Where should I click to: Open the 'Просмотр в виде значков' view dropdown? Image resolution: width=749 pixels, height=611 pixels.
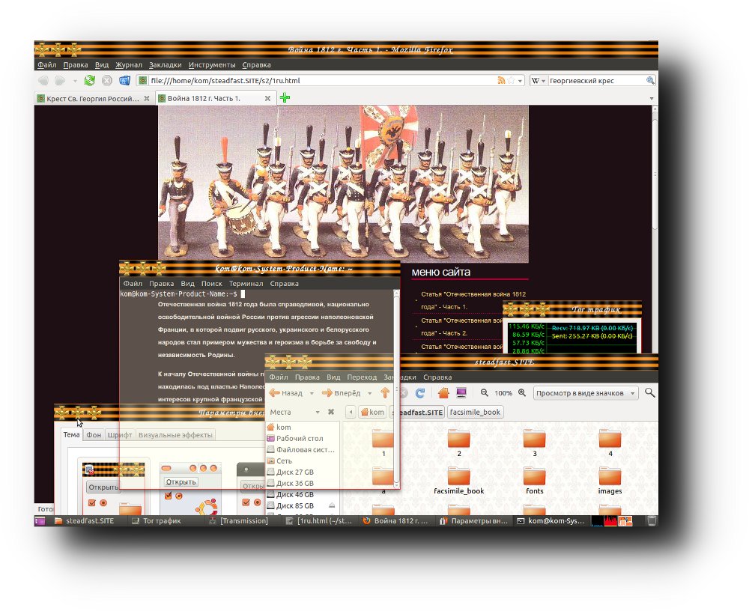pos(586,392)
